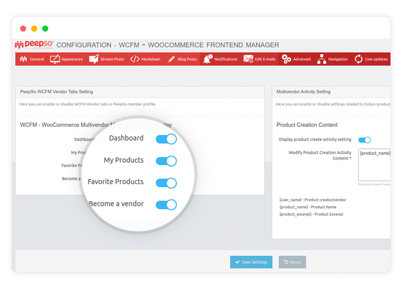This screenshot has width=402, height=288.
Task: Click the Live updates refresh icon
Action: [359, 59]
